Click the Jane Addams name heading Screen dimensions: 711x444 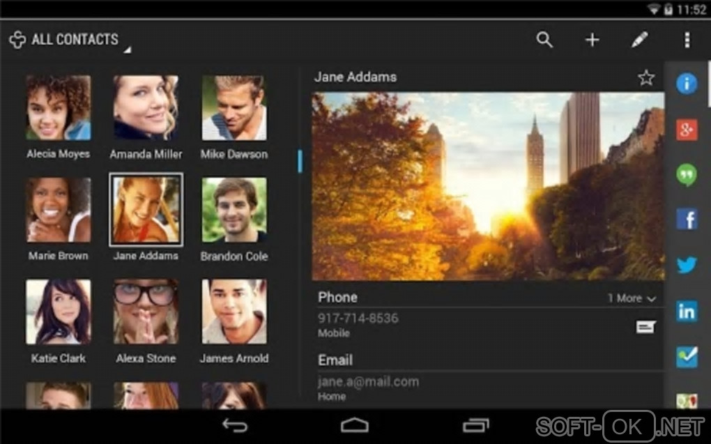point(355,77)
